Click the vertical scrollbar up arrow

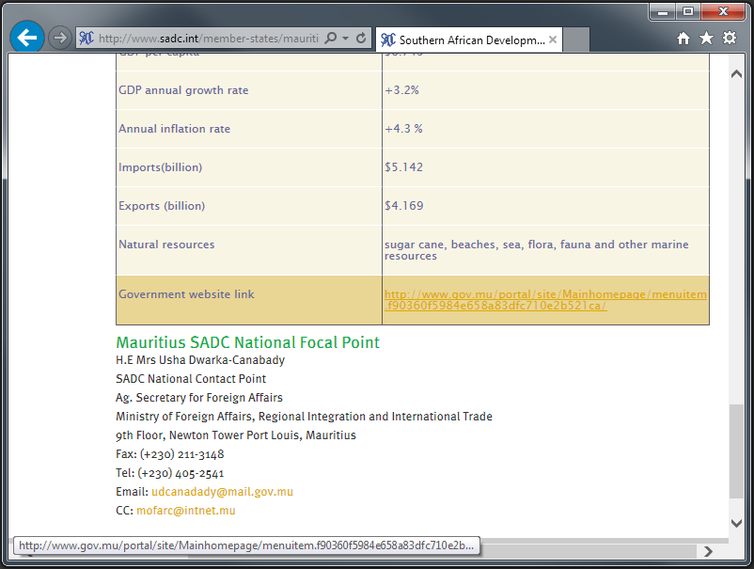click(x=736, y=74)
